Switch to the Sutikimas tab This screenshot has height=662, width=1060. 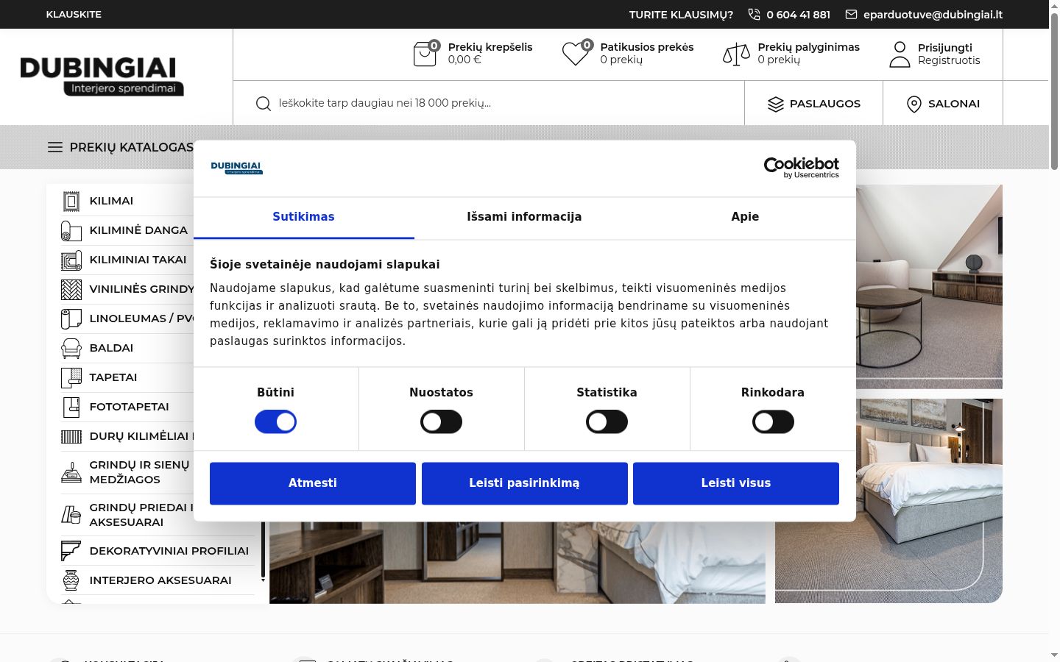[x=304, y=217]
